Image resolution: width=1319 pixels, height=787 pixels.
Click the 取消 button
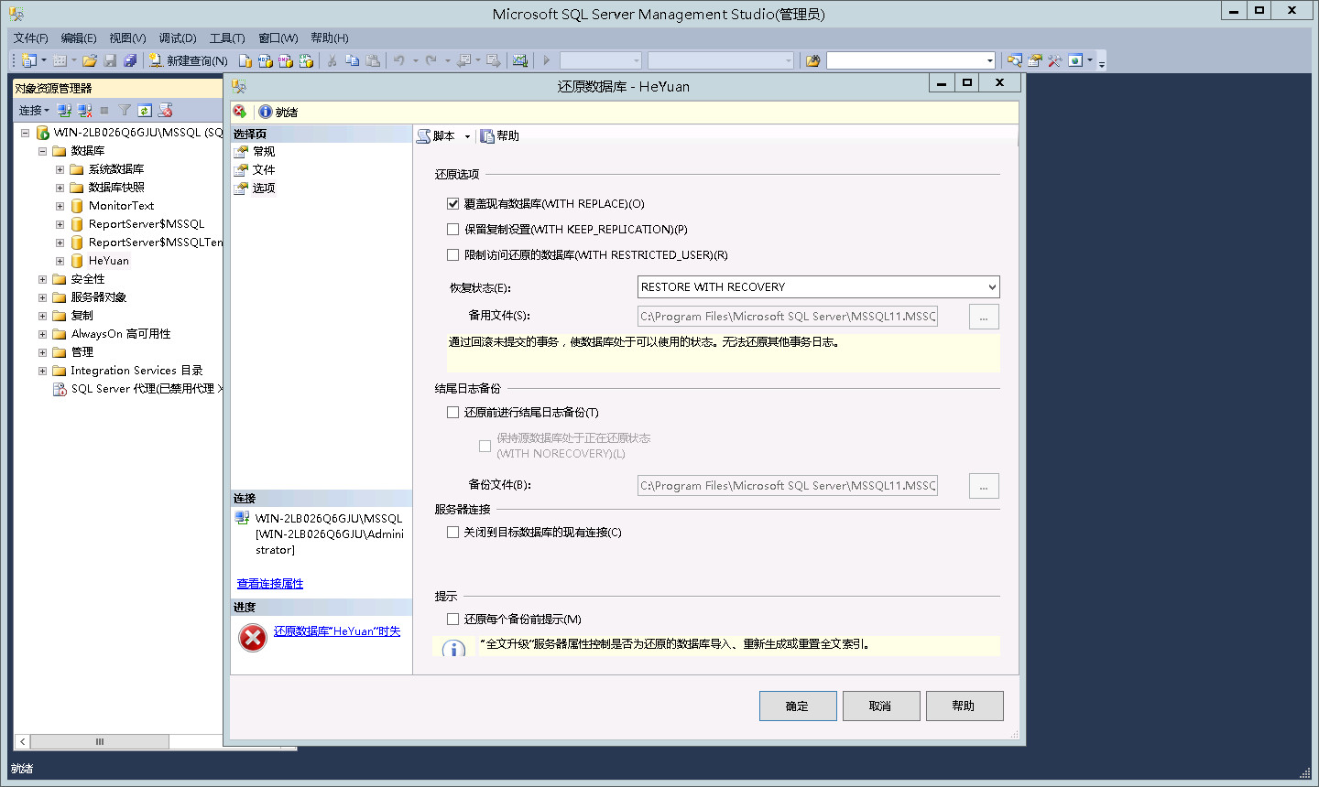tap(880, 706)
